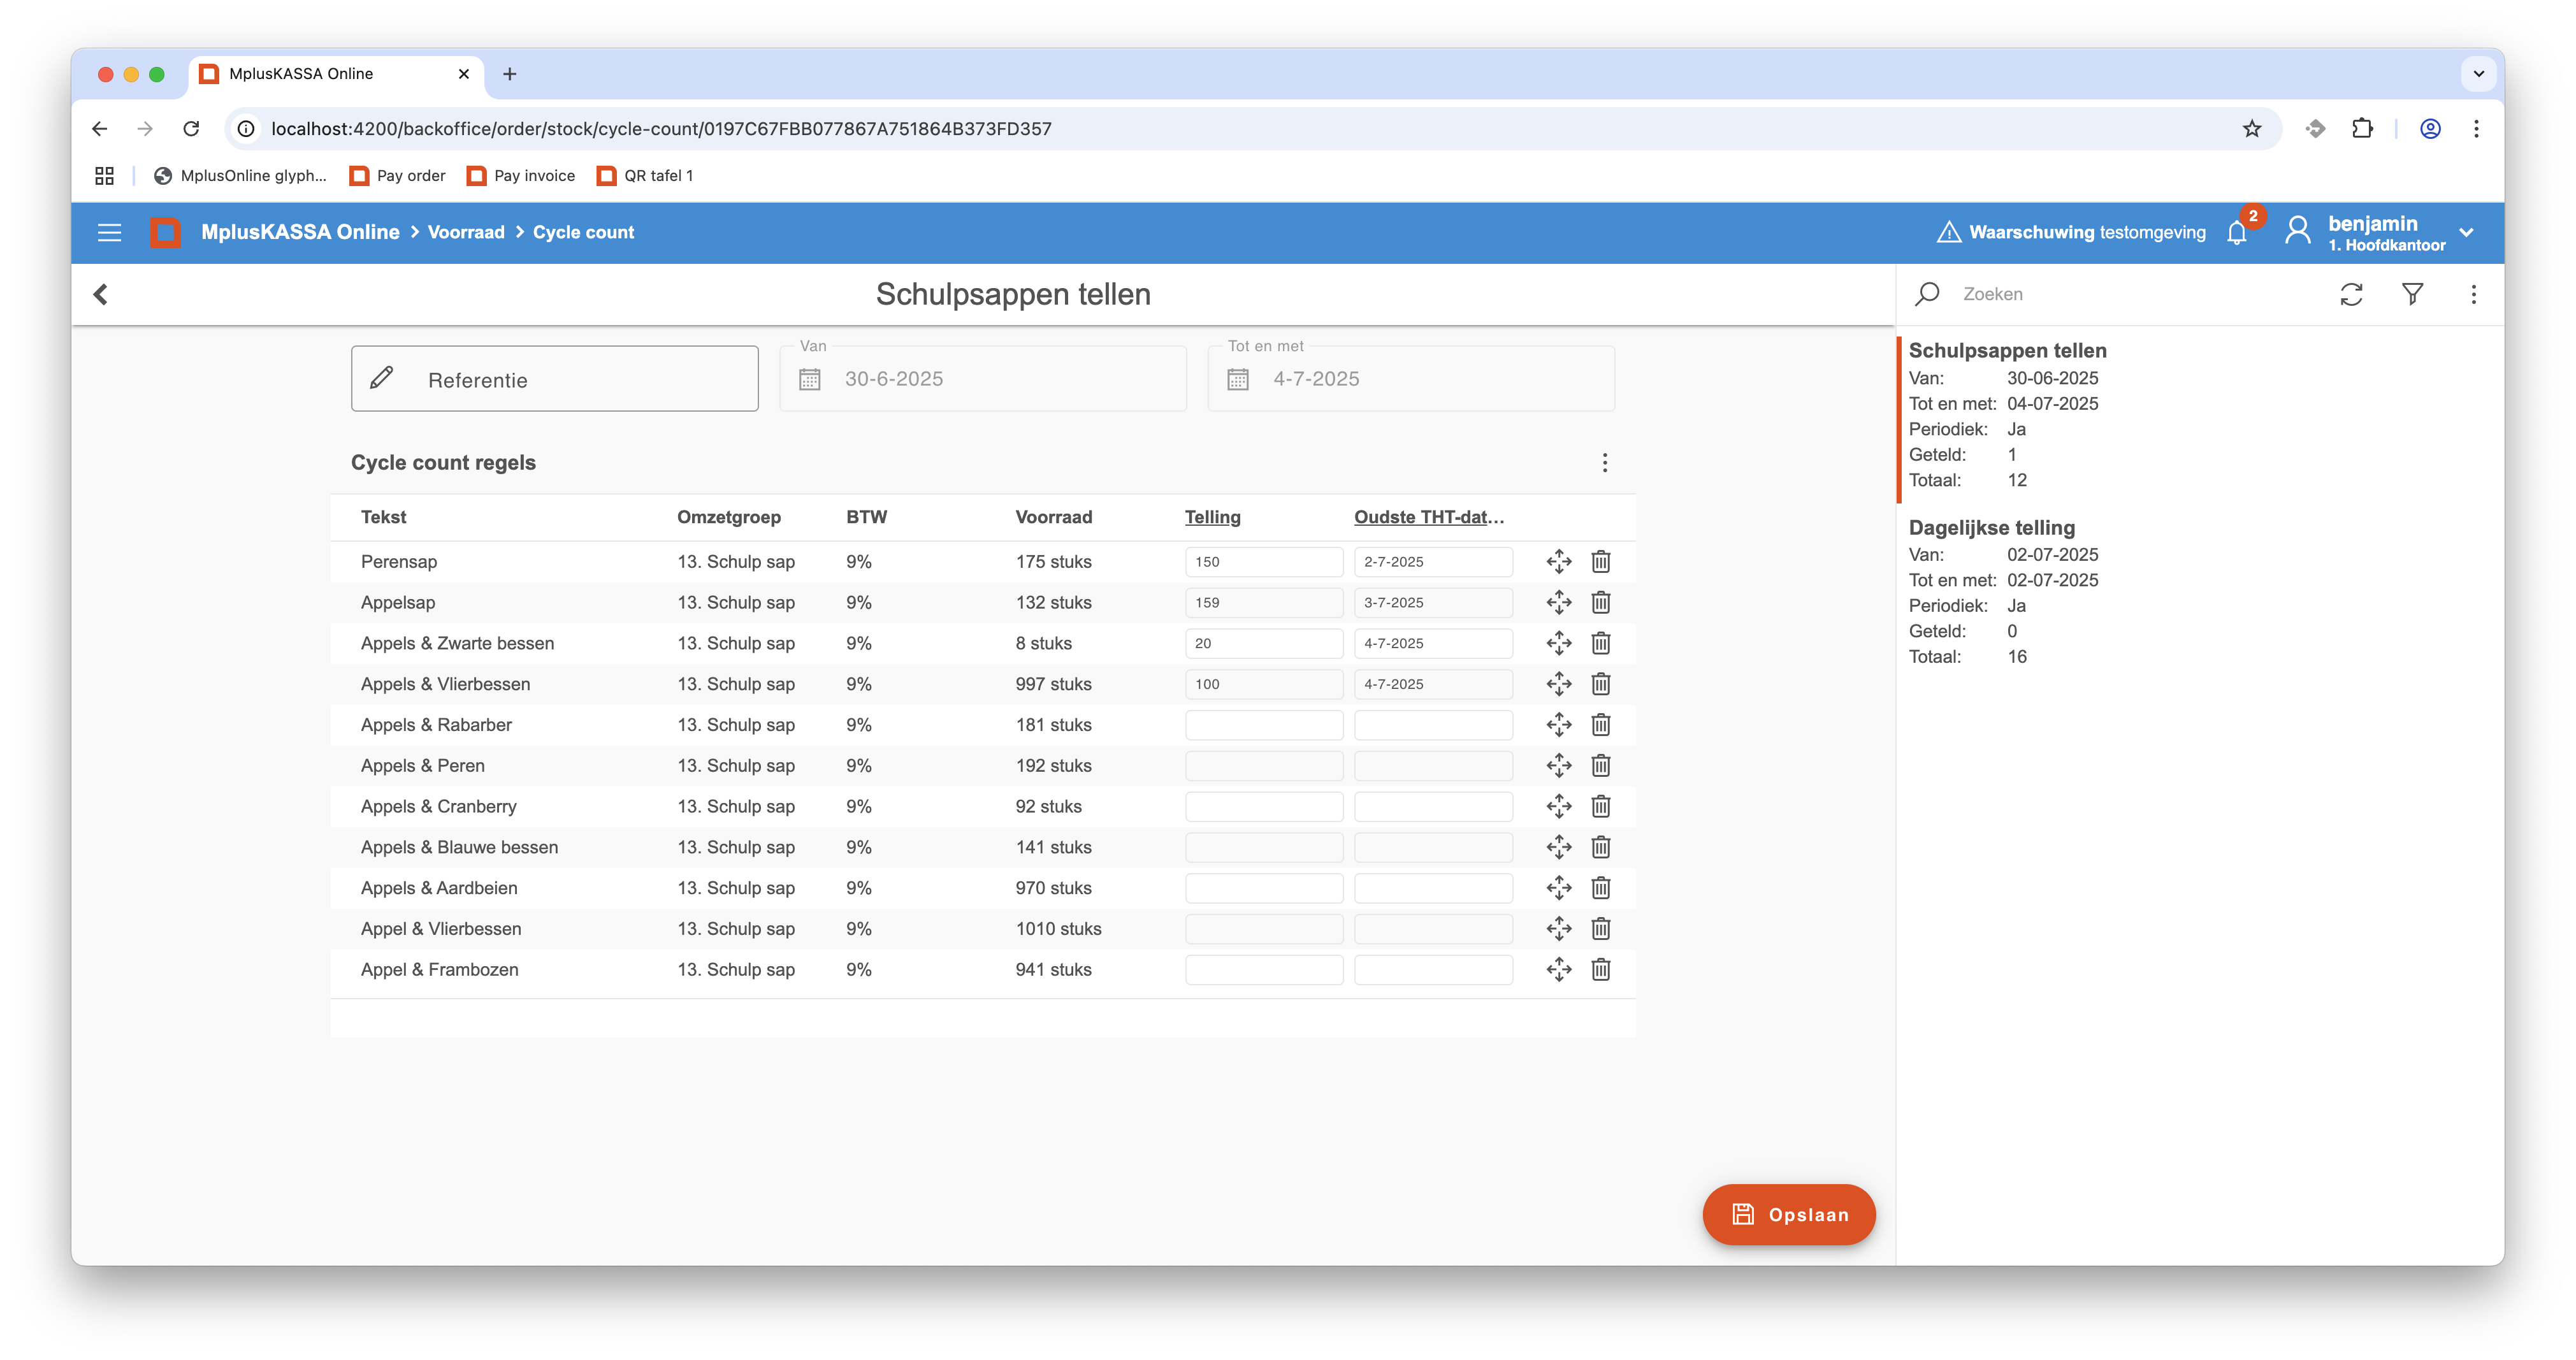Open the Pay order bookmark
2576x1360 pixels.
397,176
